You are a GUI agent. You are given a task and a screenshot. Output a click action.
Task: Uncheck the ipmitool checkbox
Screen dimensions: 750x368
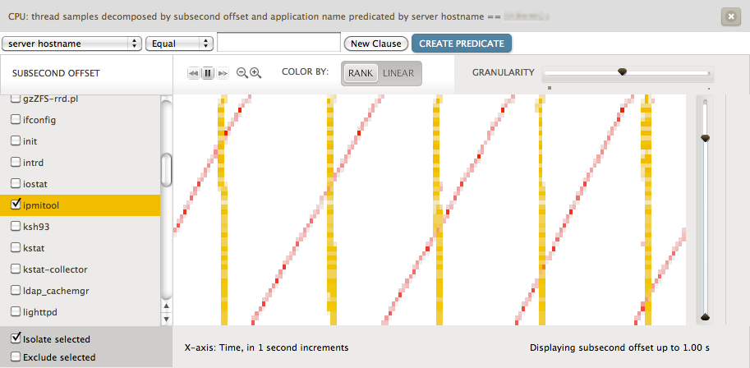click(16, 205)
